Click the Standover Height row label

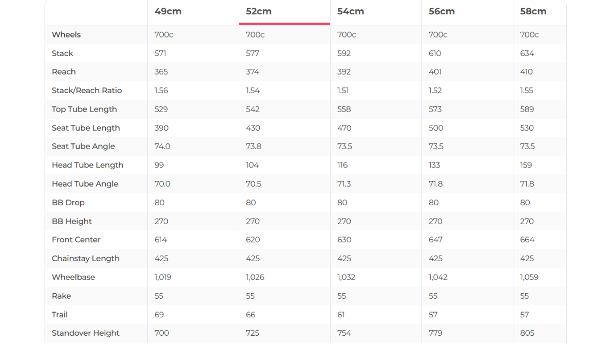(85, 333)
